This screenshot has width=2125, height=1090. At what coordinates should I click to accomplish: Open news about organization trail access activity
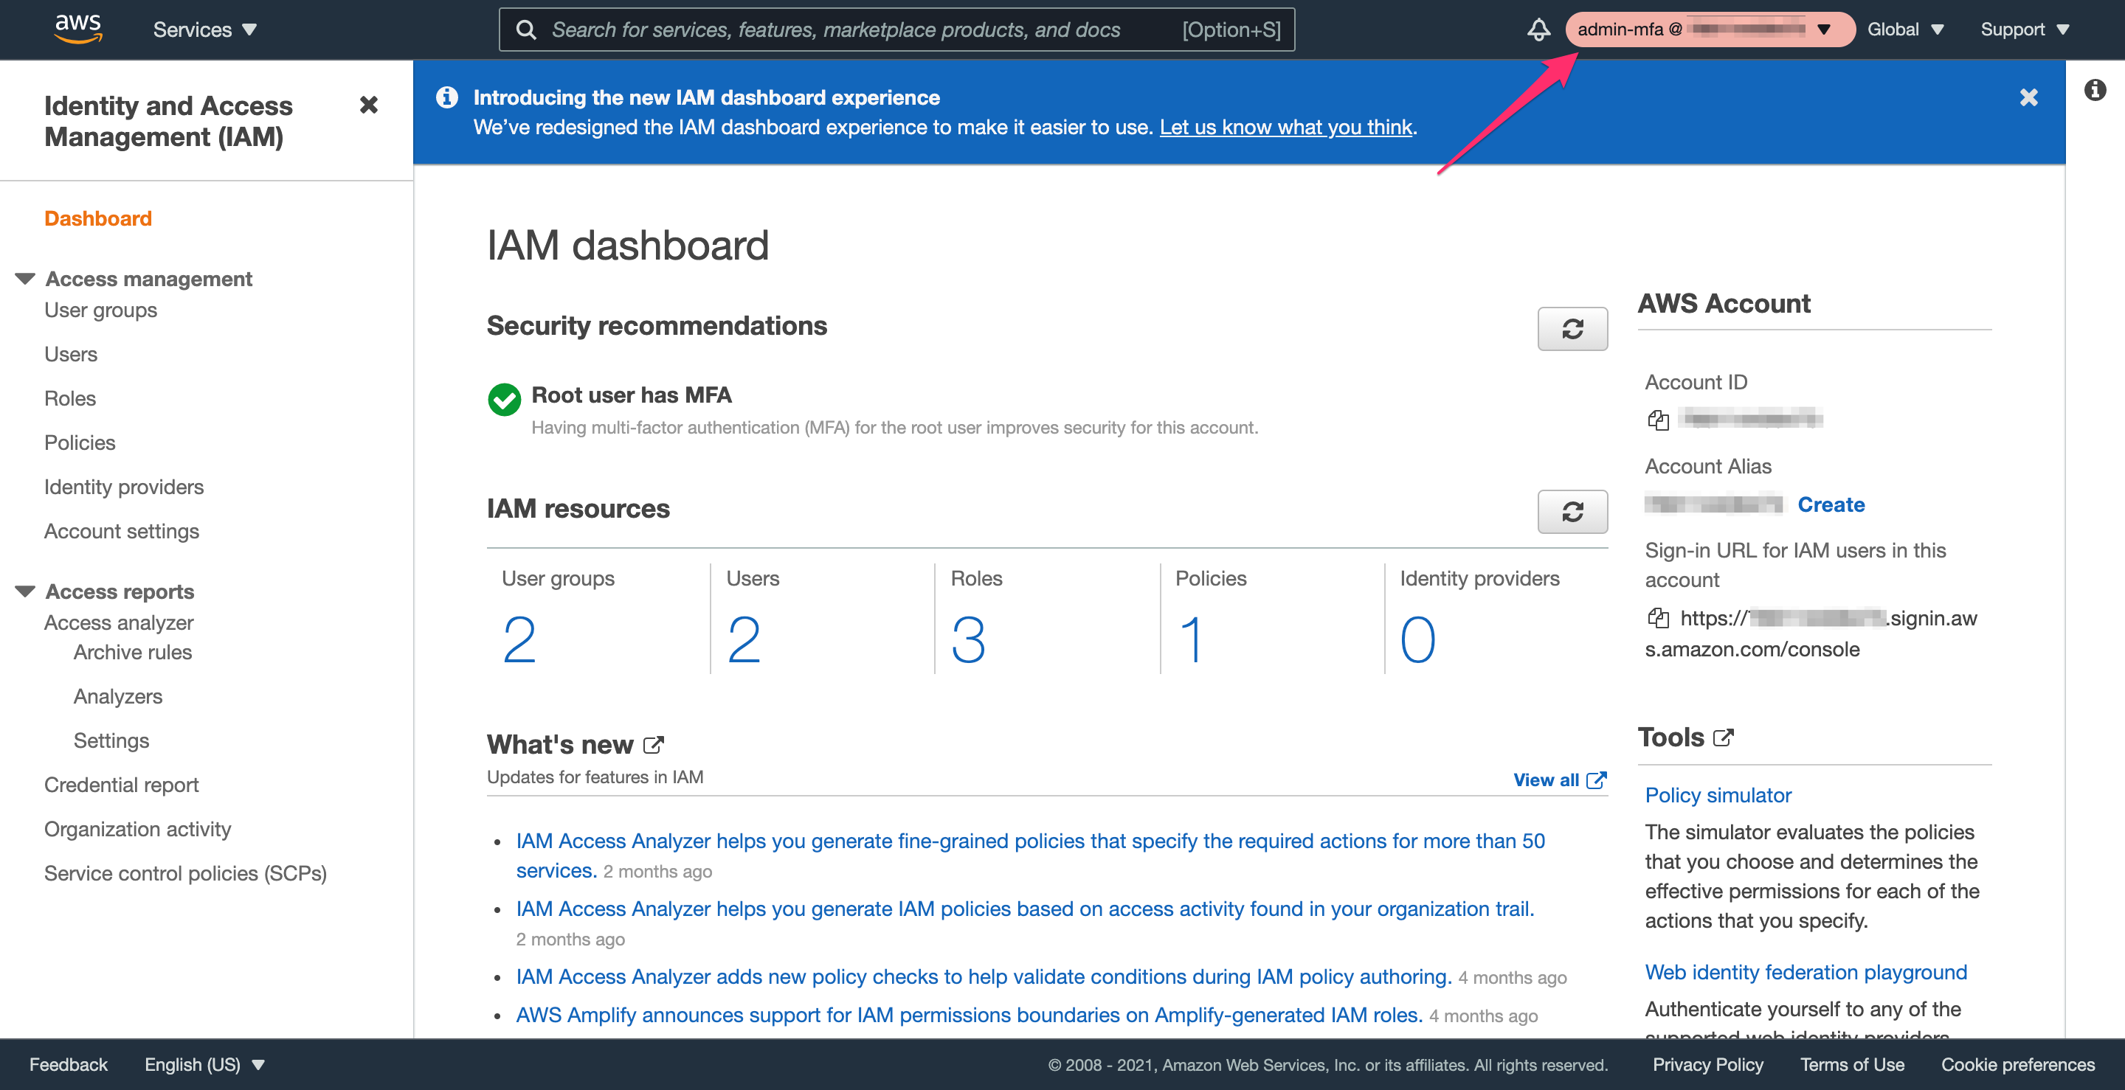click(x=1025, y=909)
